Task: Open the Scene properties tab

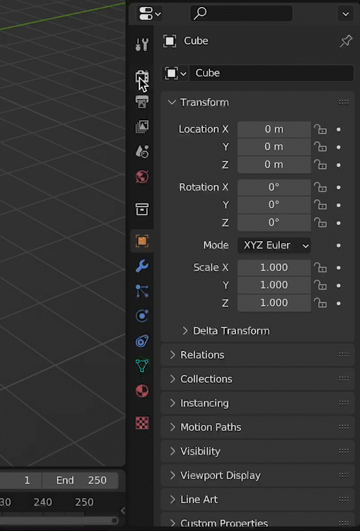Action: tap(142, 152)
